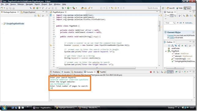Viewport: 197px width, 111px height.
Task: Click the Back navigation yellow arrow
Action: 116,8
